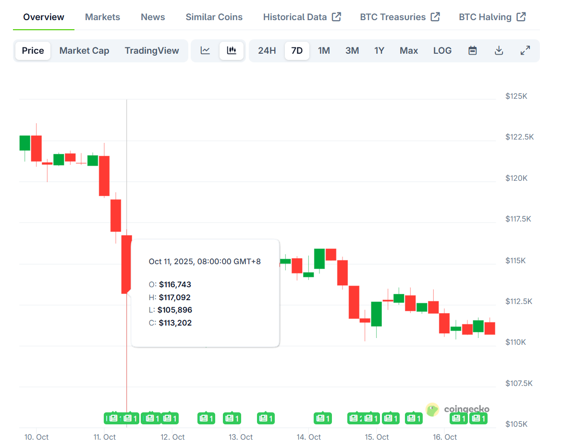Click the green event marker under 13 Oct
Viewport: 587px width, 444px height.
tap(232, 418)
